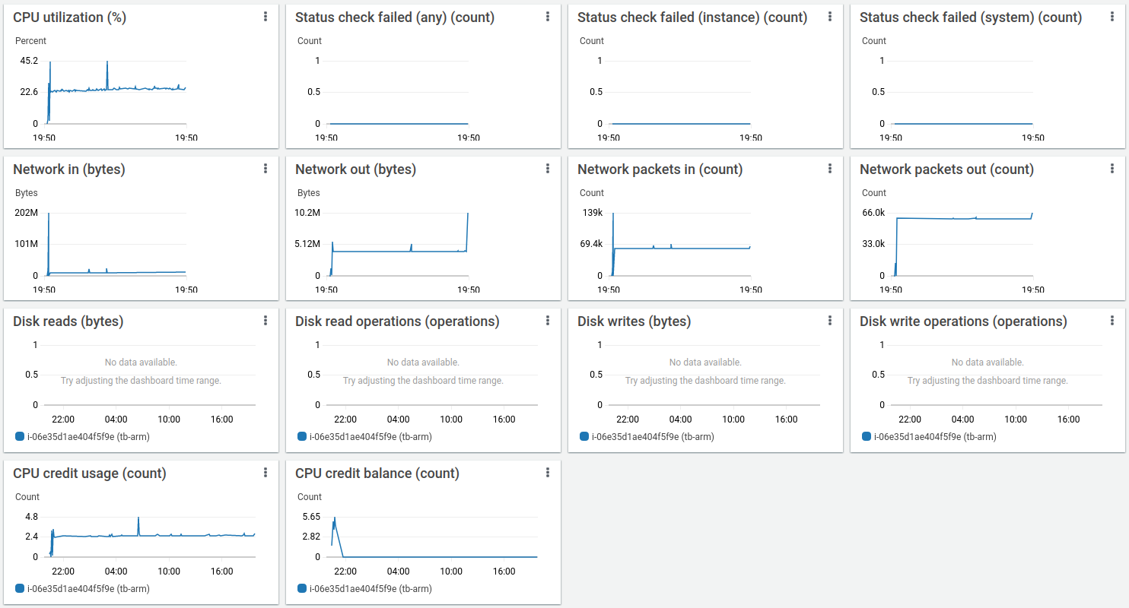Open the Status check failed (system) options menu
The width and height of the screenshot is (1129, 608).
[x=1112, y=17]
